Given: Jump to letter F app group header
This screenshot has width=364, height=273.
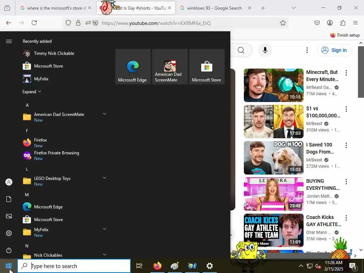Looking at the screenshot, I should point(27,131).
